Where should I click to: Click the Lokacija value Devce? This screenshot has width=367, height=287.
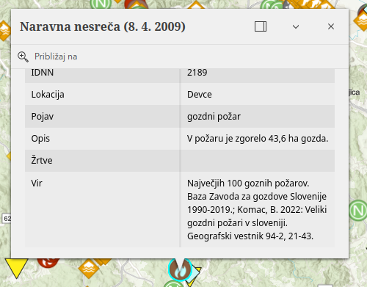pos(200,95)
